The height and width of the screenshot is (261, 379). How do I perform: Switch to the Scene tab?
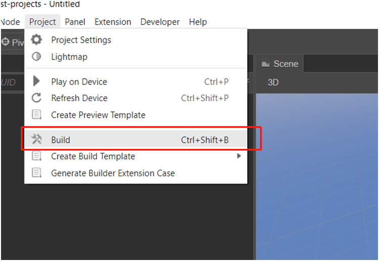point(280,64)
